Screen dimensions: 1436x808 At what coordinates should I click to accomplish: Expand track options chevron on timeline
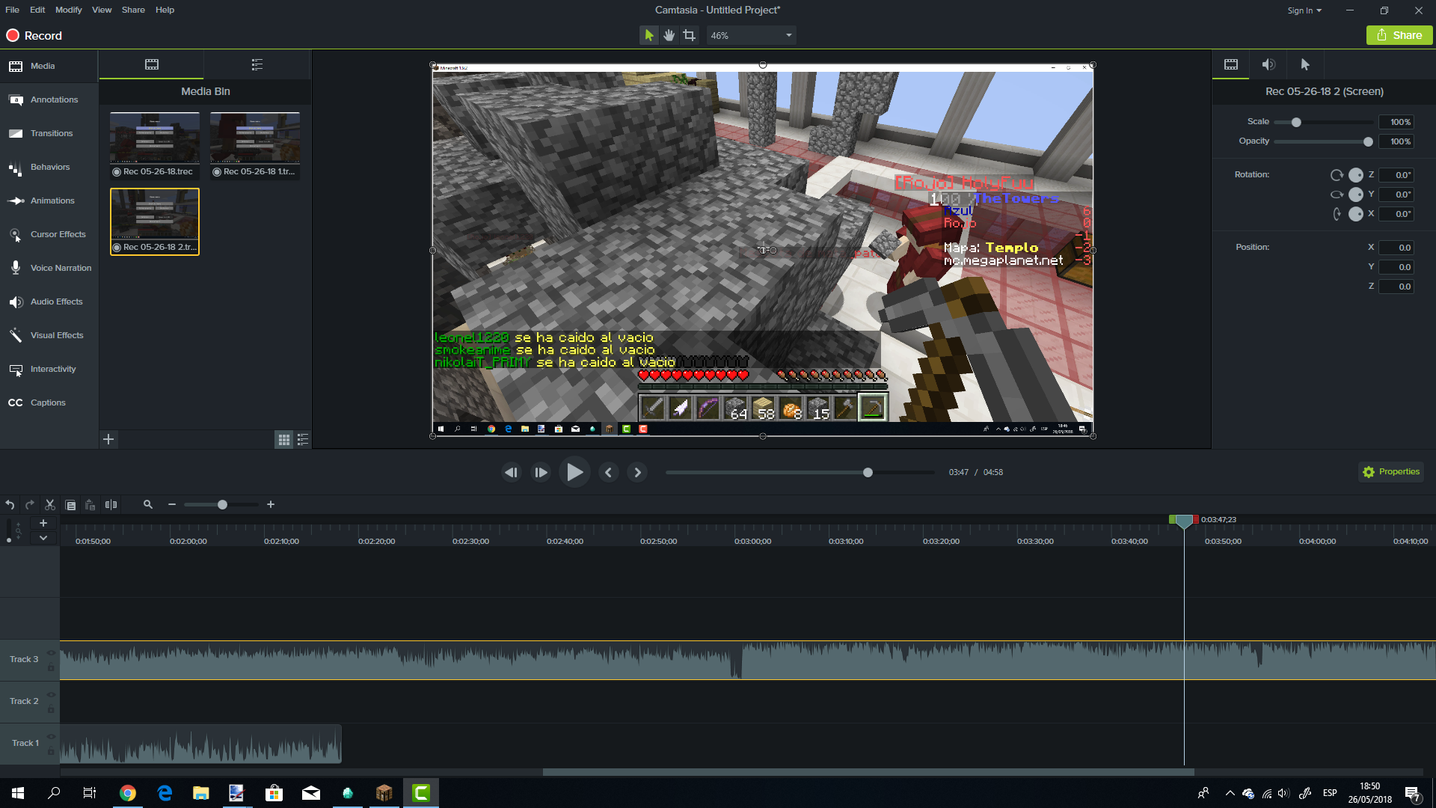43,538
